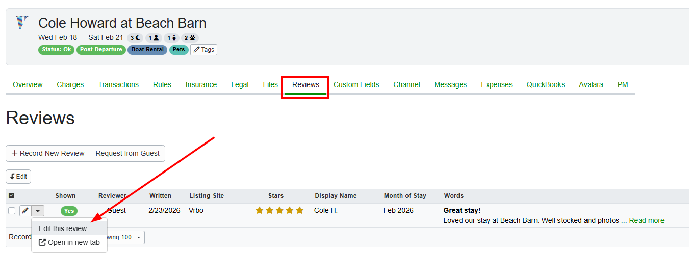
Task: Tick the checkbox for Cole H. review row
Action: [12, 211]
